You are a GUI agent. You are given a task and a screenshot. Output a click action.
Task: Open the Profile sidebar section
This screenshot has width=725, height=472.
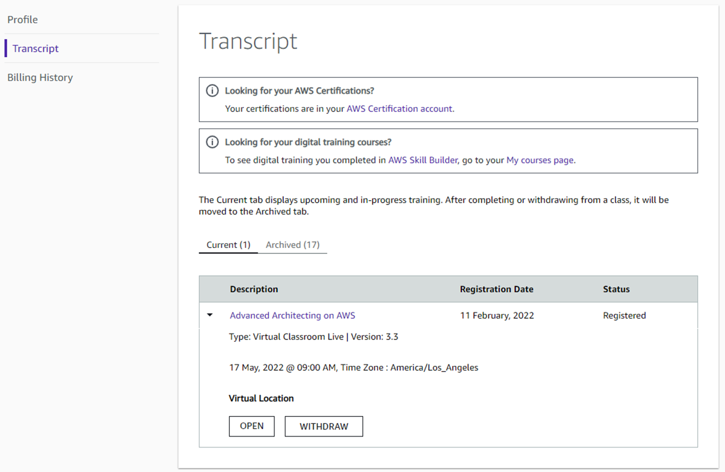(x=22, y=20)
